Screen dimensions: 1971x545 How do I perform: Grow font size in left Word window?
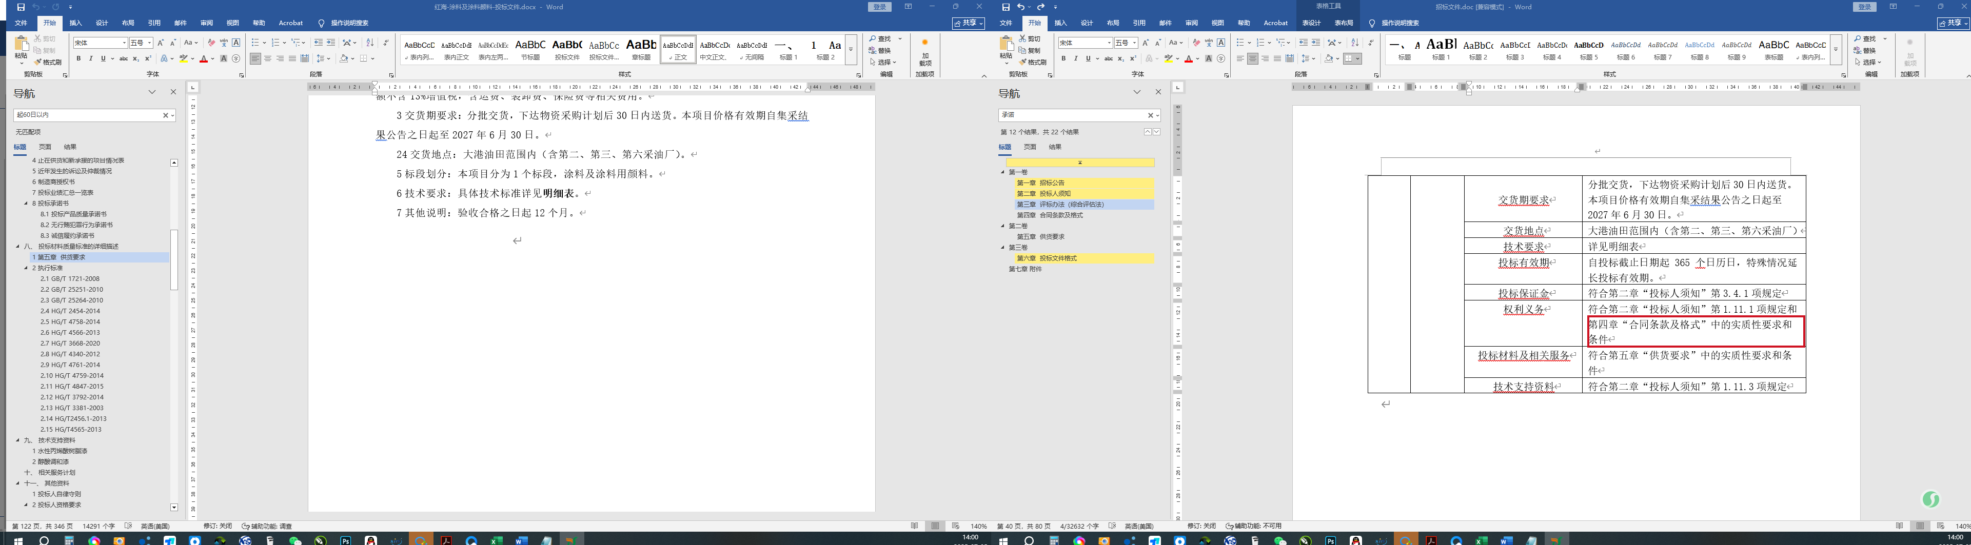pyautogui.click(x=161, y=43)
